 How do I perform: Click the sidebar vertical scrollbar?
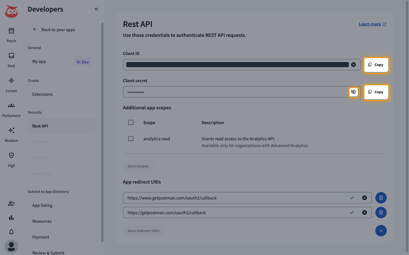[102, 132]
